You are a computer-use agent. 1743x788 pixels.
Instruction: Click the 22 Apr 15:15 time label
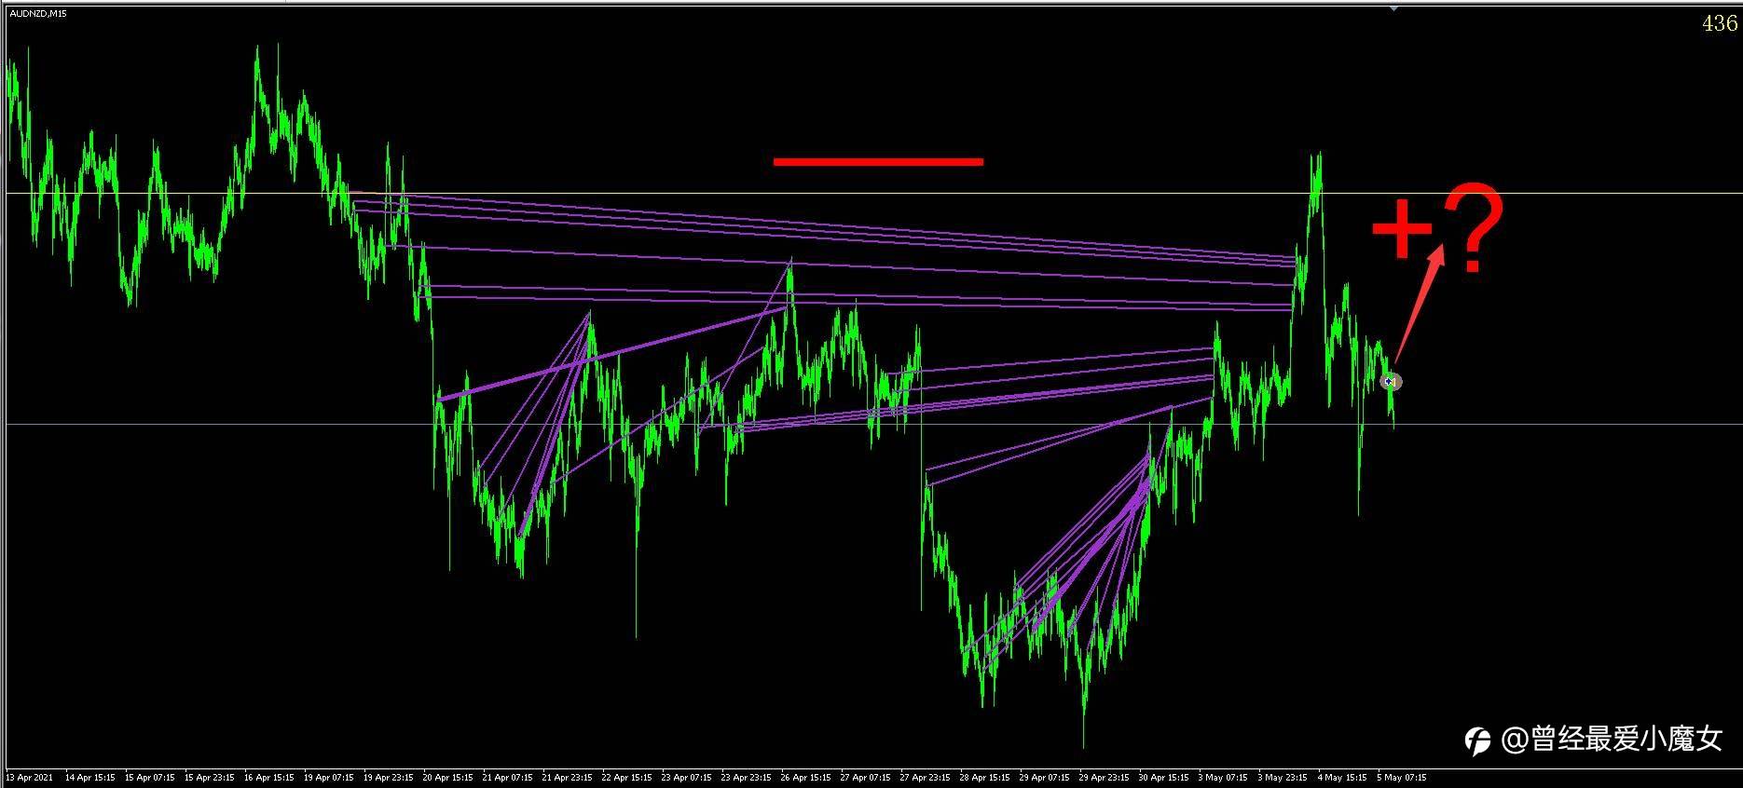point(626,777)
